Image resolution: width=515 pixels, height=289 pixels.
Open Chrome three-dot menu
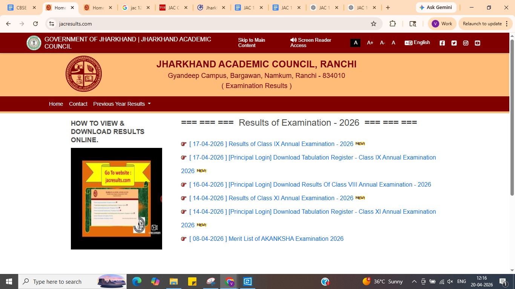click(507, 24)
